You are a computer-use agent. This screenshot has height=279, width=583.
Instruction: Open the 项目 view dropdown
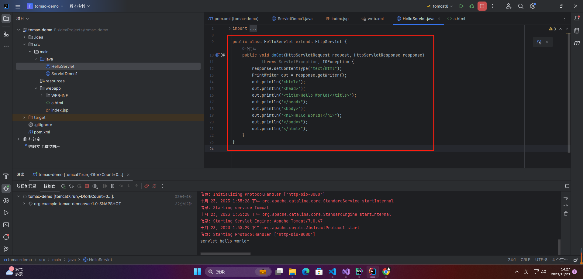[22, 19]
